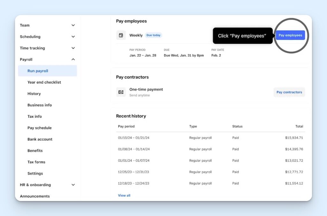This screenshot has height=216, width=327.
Task: Click pay period Jan. 22 – Jan. 28
Action: coord(143,56)
